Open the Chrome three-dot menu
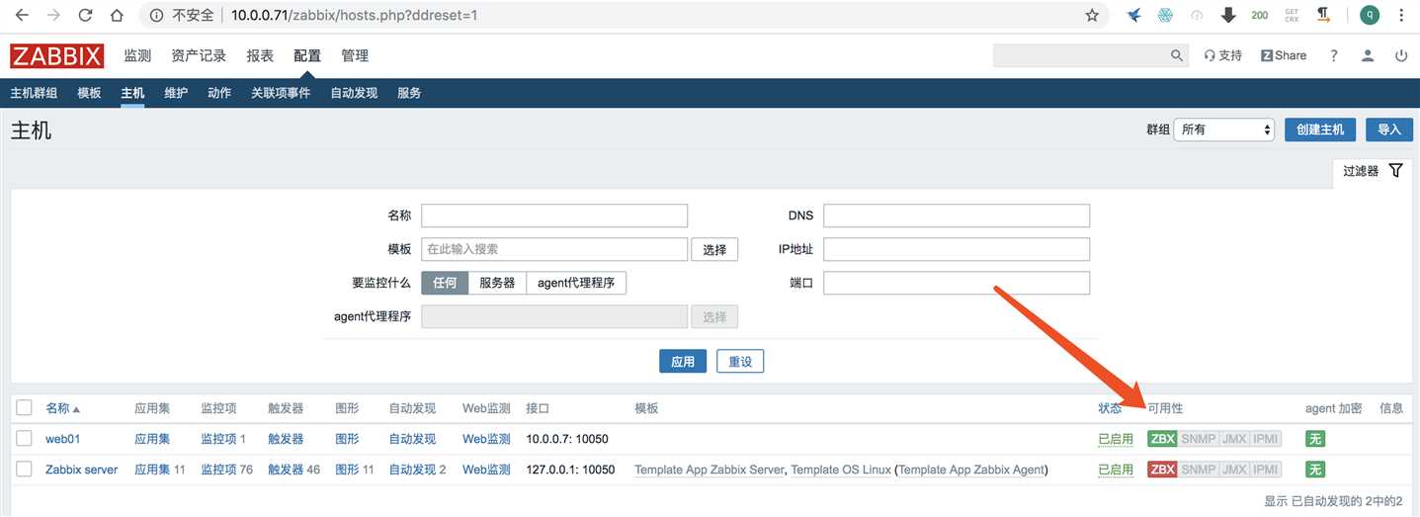Viewport: 1420px width, 517px height. pyautogui.click(x=1401, y=15)
